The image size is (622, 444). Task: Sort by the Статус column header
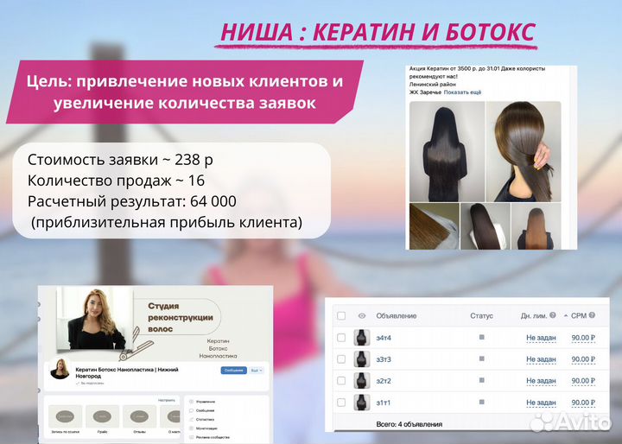481,316
